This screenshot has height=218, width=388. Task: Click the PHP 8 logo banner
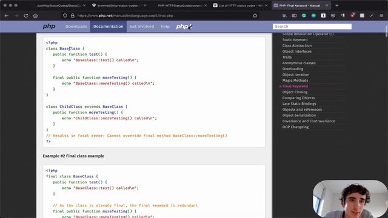tap(184, 27)
